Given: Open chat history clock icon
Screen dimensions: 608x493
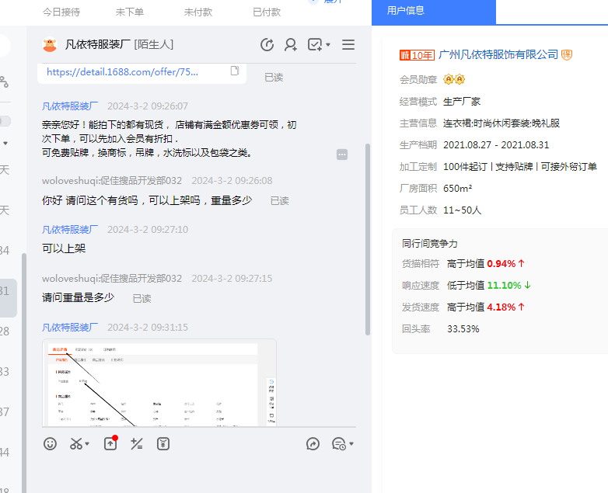Looking at the screenshot, I should (x=267, y=45).
